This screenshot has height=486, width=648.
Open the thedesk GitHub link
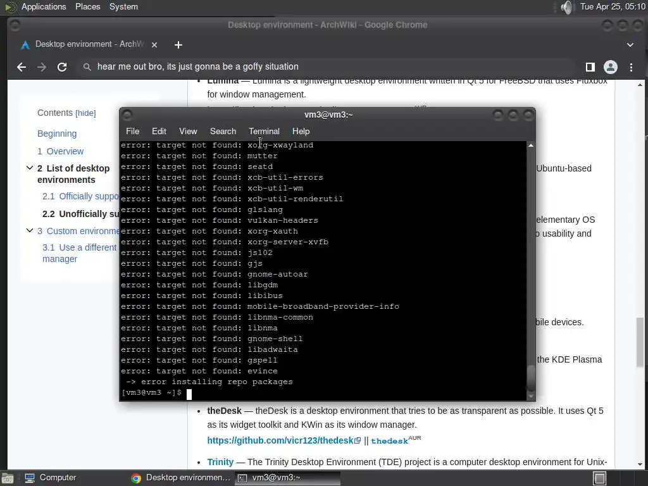(284, 440)
